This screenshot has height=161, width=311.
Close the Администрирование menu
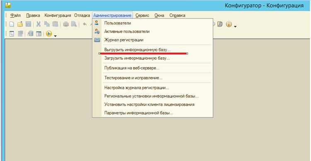click(x=112, y=15)
